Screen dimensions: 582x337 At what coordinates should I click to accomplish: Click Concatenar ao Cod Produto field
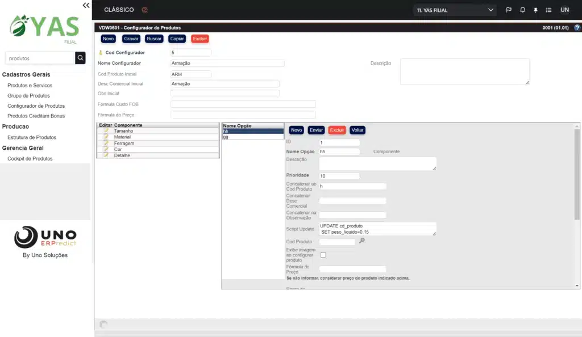click(x=352, y=186)
